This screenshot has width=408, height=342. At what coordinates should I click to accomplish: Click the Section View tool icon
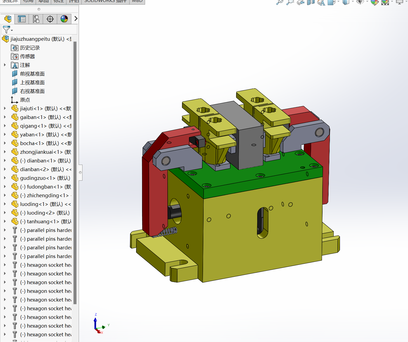(311, 2)
